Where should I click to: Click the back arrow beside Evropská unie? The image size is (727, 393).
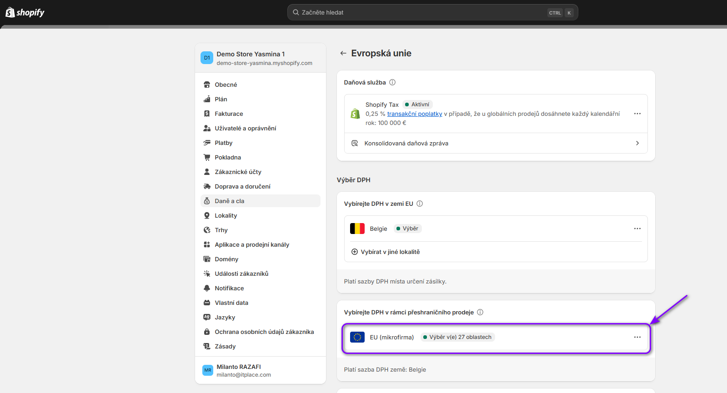pyautogui.click(x=343, y=53)
